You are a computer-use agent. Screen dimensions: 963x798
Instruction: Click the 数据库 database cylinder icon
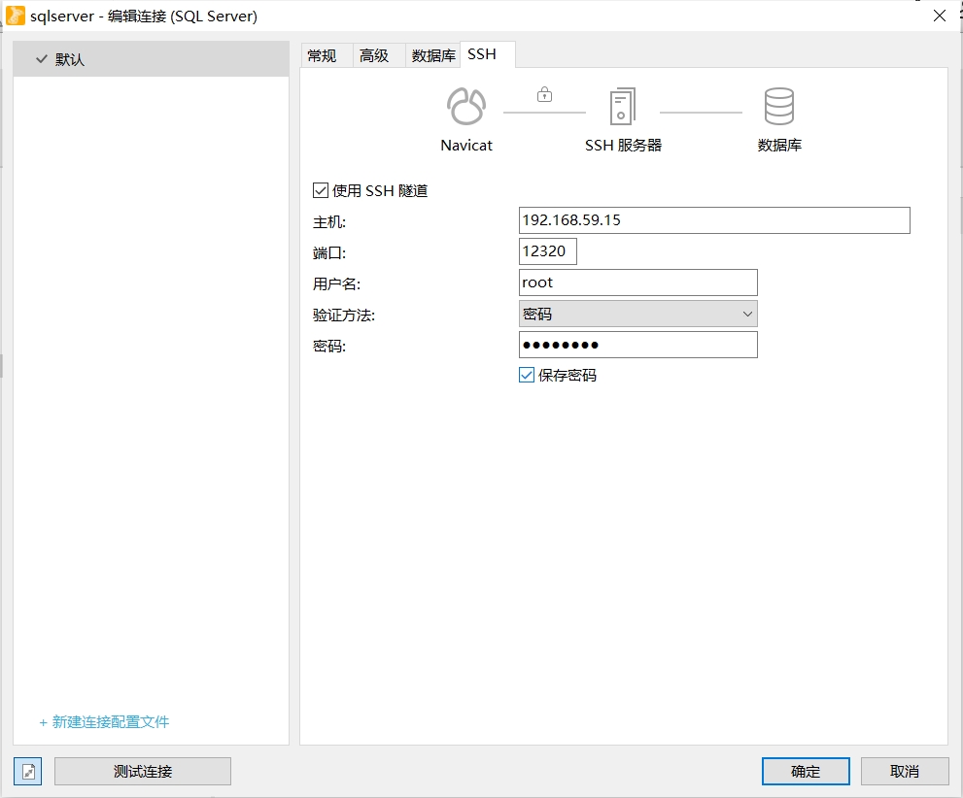778,106
